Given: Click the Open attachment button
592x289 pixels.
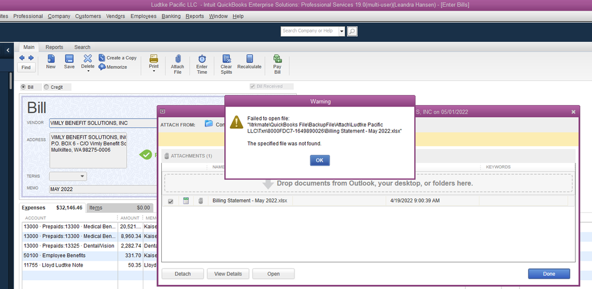Looking at the screenshot, I should [273, 274].
